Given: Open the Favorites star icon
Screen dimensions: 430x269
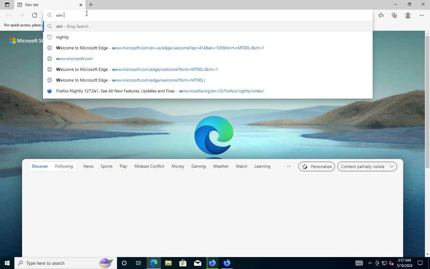Looking at the screenshot, I should click(x=381, y=15).
